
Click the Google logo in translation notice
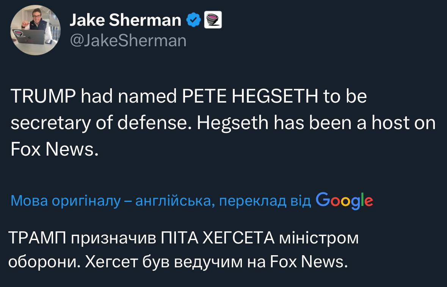[344, 200]
